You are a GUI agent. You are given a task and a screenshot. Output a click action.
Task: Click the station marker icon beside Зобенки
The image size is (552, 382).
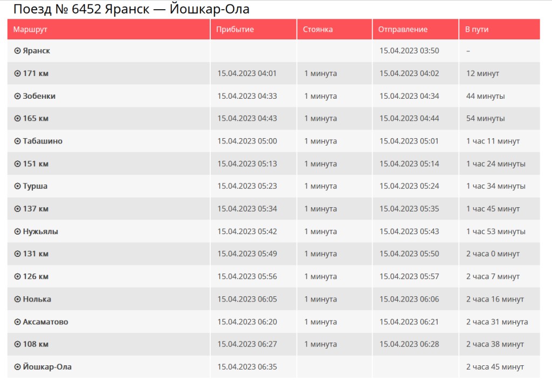point(17,96)
